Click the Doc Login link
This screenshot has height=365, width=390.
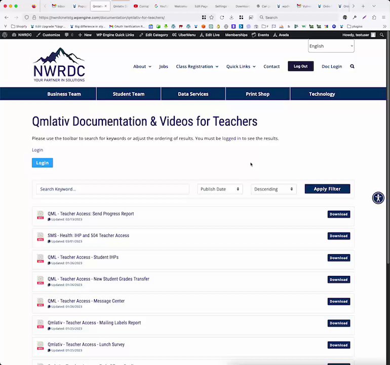click(332, 66)
